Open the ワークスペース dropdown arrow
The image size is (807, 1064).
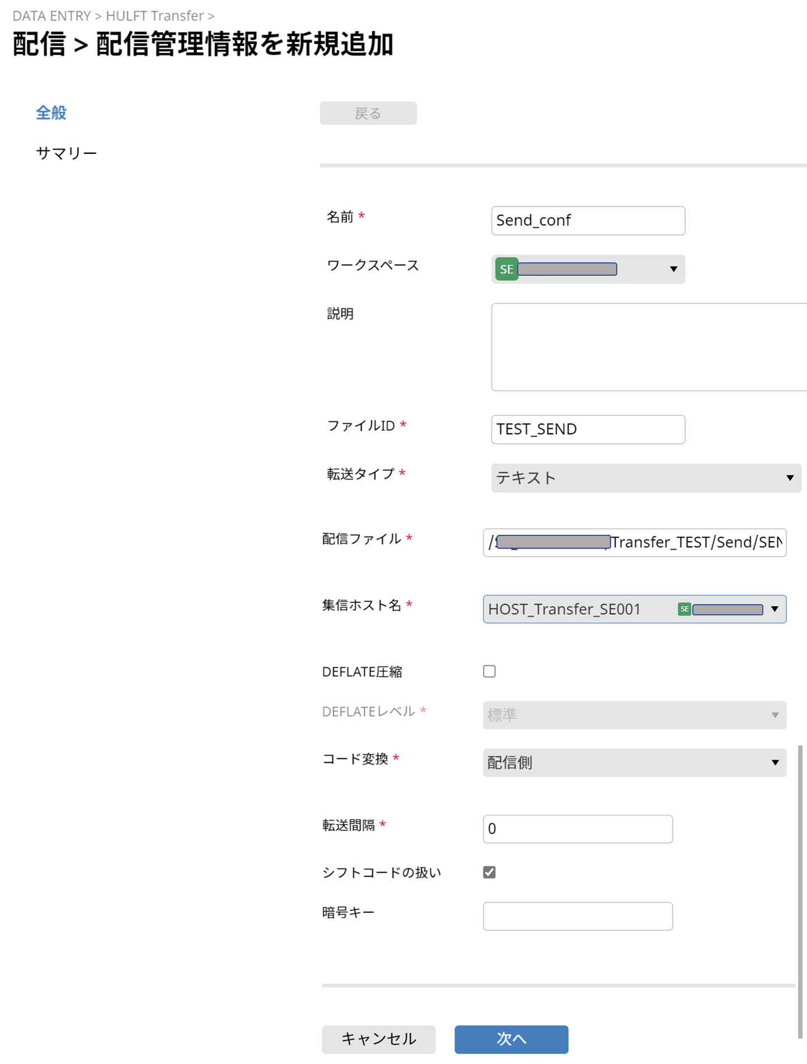tap(673, 269)
